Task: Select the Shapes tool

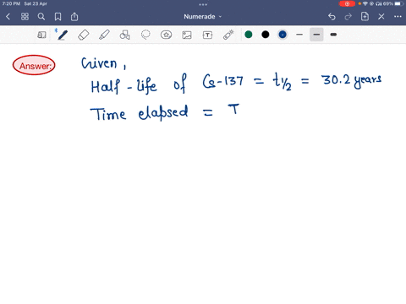Action: 124,35
